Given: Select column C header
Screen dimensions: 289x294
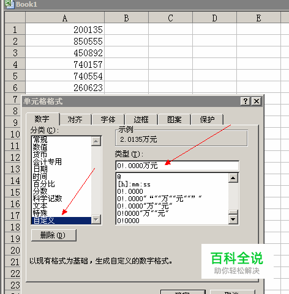Looking at the screenshot, I should tap(170, 18).
